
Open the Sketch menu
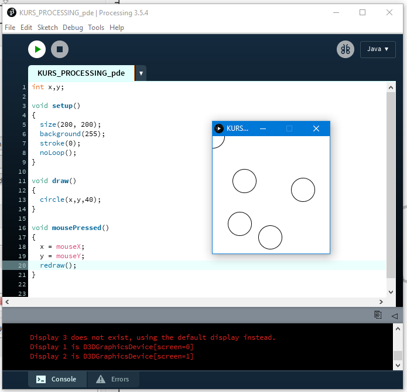coord(47,28)
